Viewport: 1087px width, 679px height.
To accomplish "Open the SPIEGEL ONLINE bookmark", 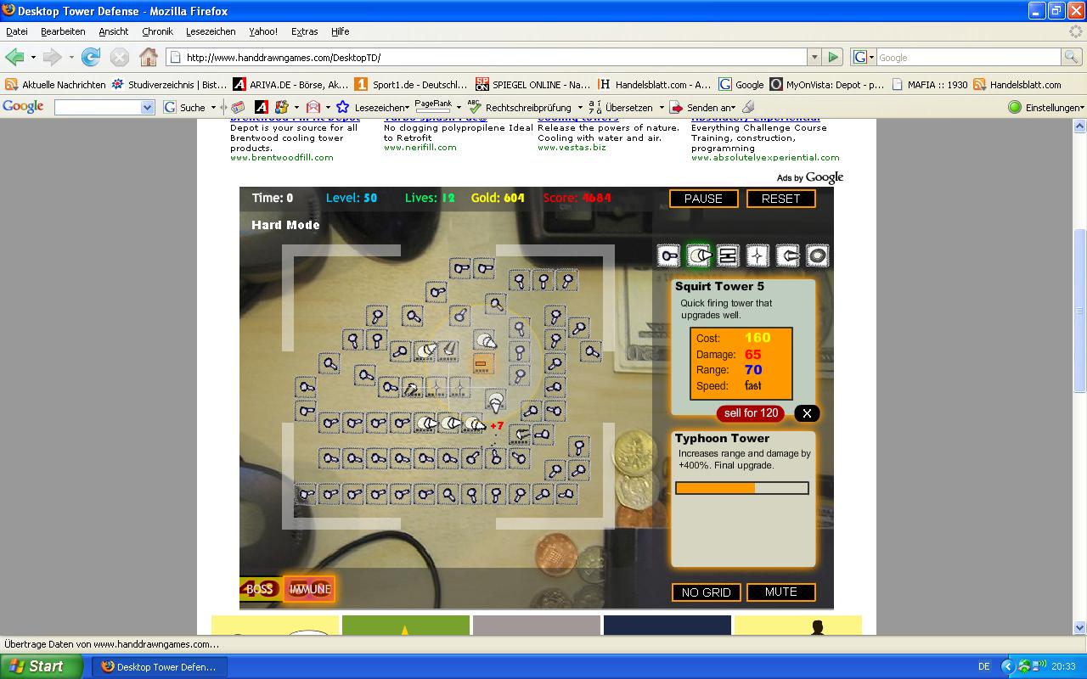I will [532, 84].
